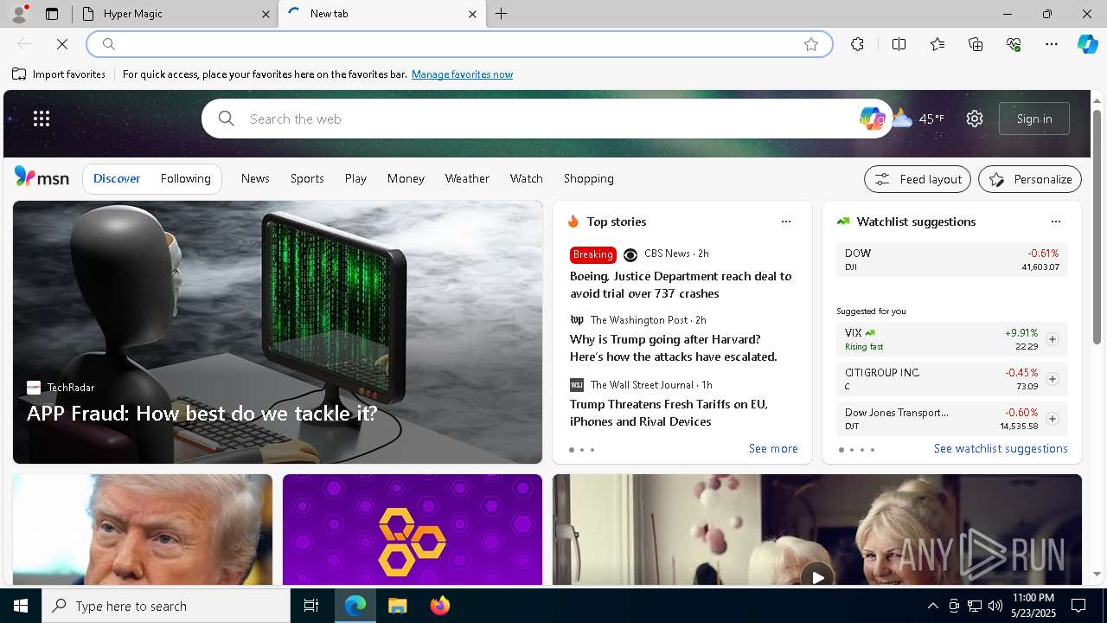Open Manage favorites now link

[462, 74]
